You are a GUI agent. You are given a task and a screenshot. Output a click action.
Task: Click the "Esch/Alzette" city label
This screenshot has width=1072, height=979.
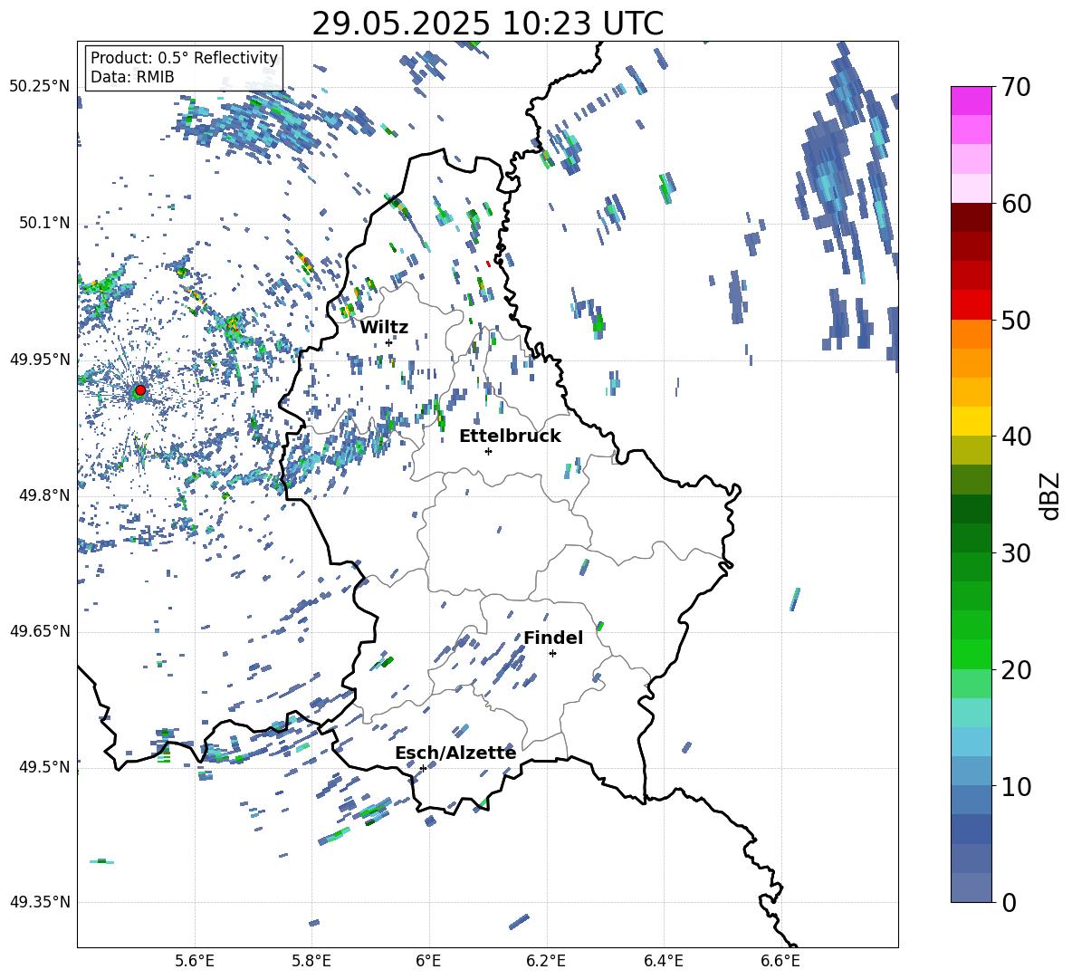[x=455, y=753]
